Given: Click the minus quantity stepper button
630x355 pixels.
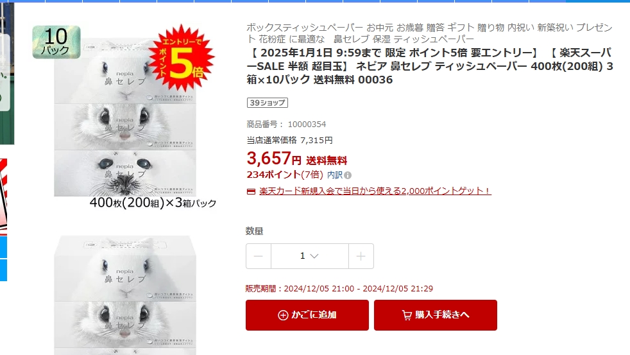Looking at the screenshot, I should 259,256.
